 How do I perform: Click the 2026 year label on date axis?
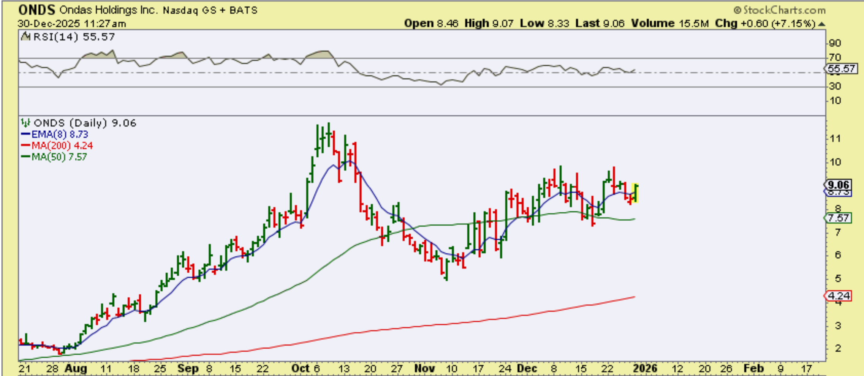[645, 368]
